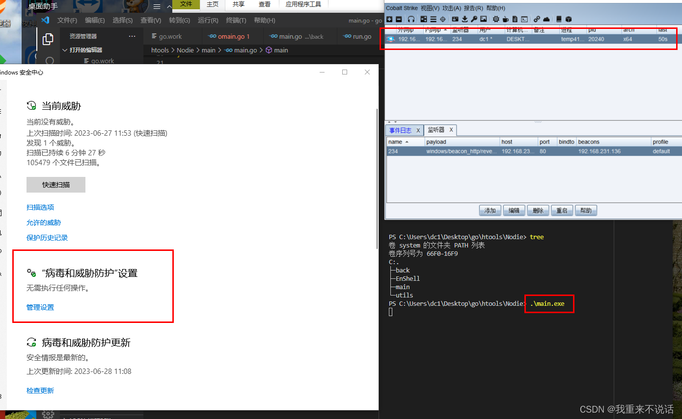Image resolution: width=682 pixels, height=419 pixels.
Task: Open downloaded files arrow icon
Action: 464,19
